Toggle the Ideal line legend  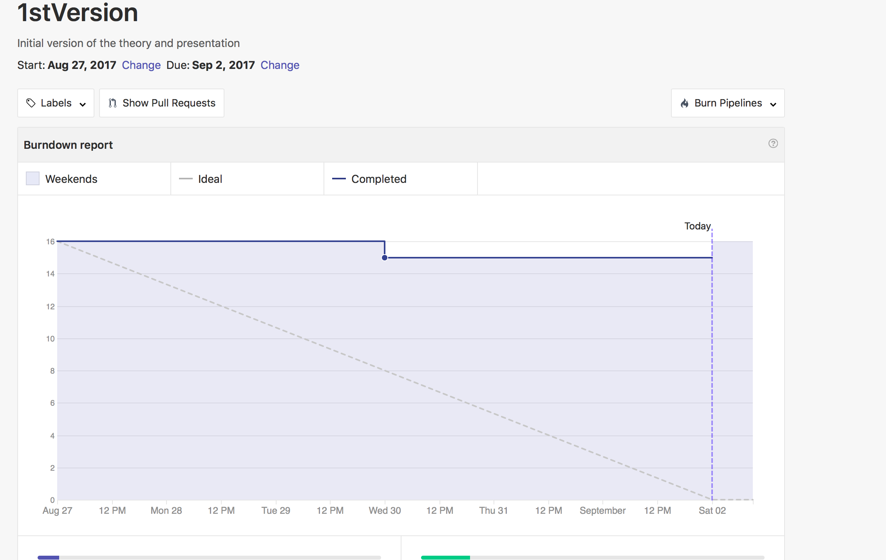tap(247, 179)
